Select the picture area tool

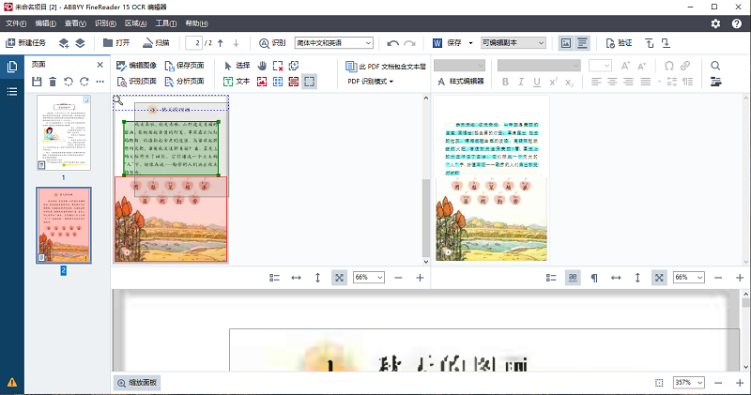coord(262,82)
